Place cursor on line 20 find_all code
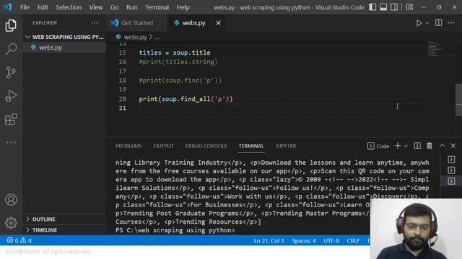The width and height of the screenshot is (462, 259). 186,99
